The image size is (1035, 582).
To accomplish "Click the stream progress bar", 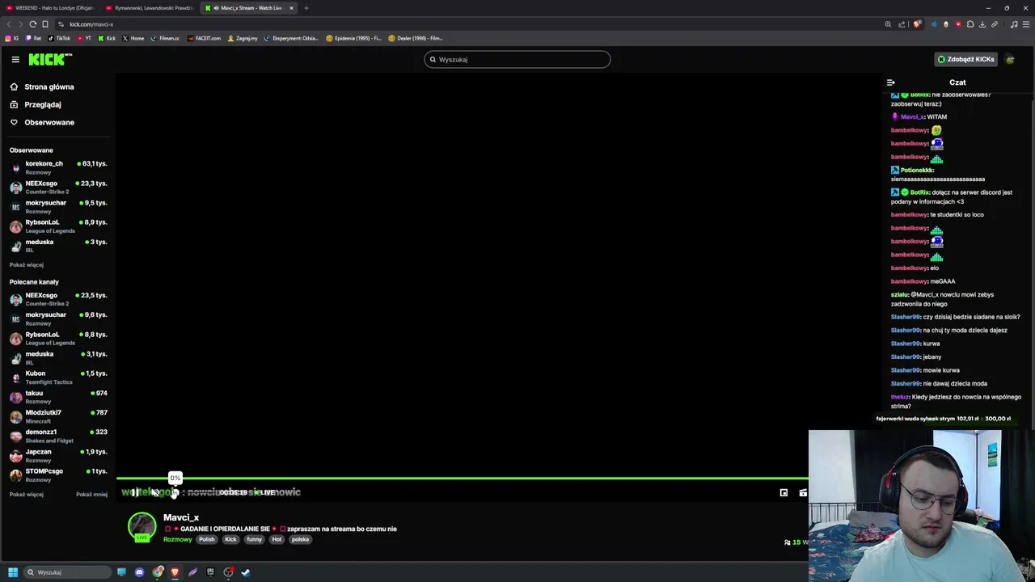I will 463,479.
